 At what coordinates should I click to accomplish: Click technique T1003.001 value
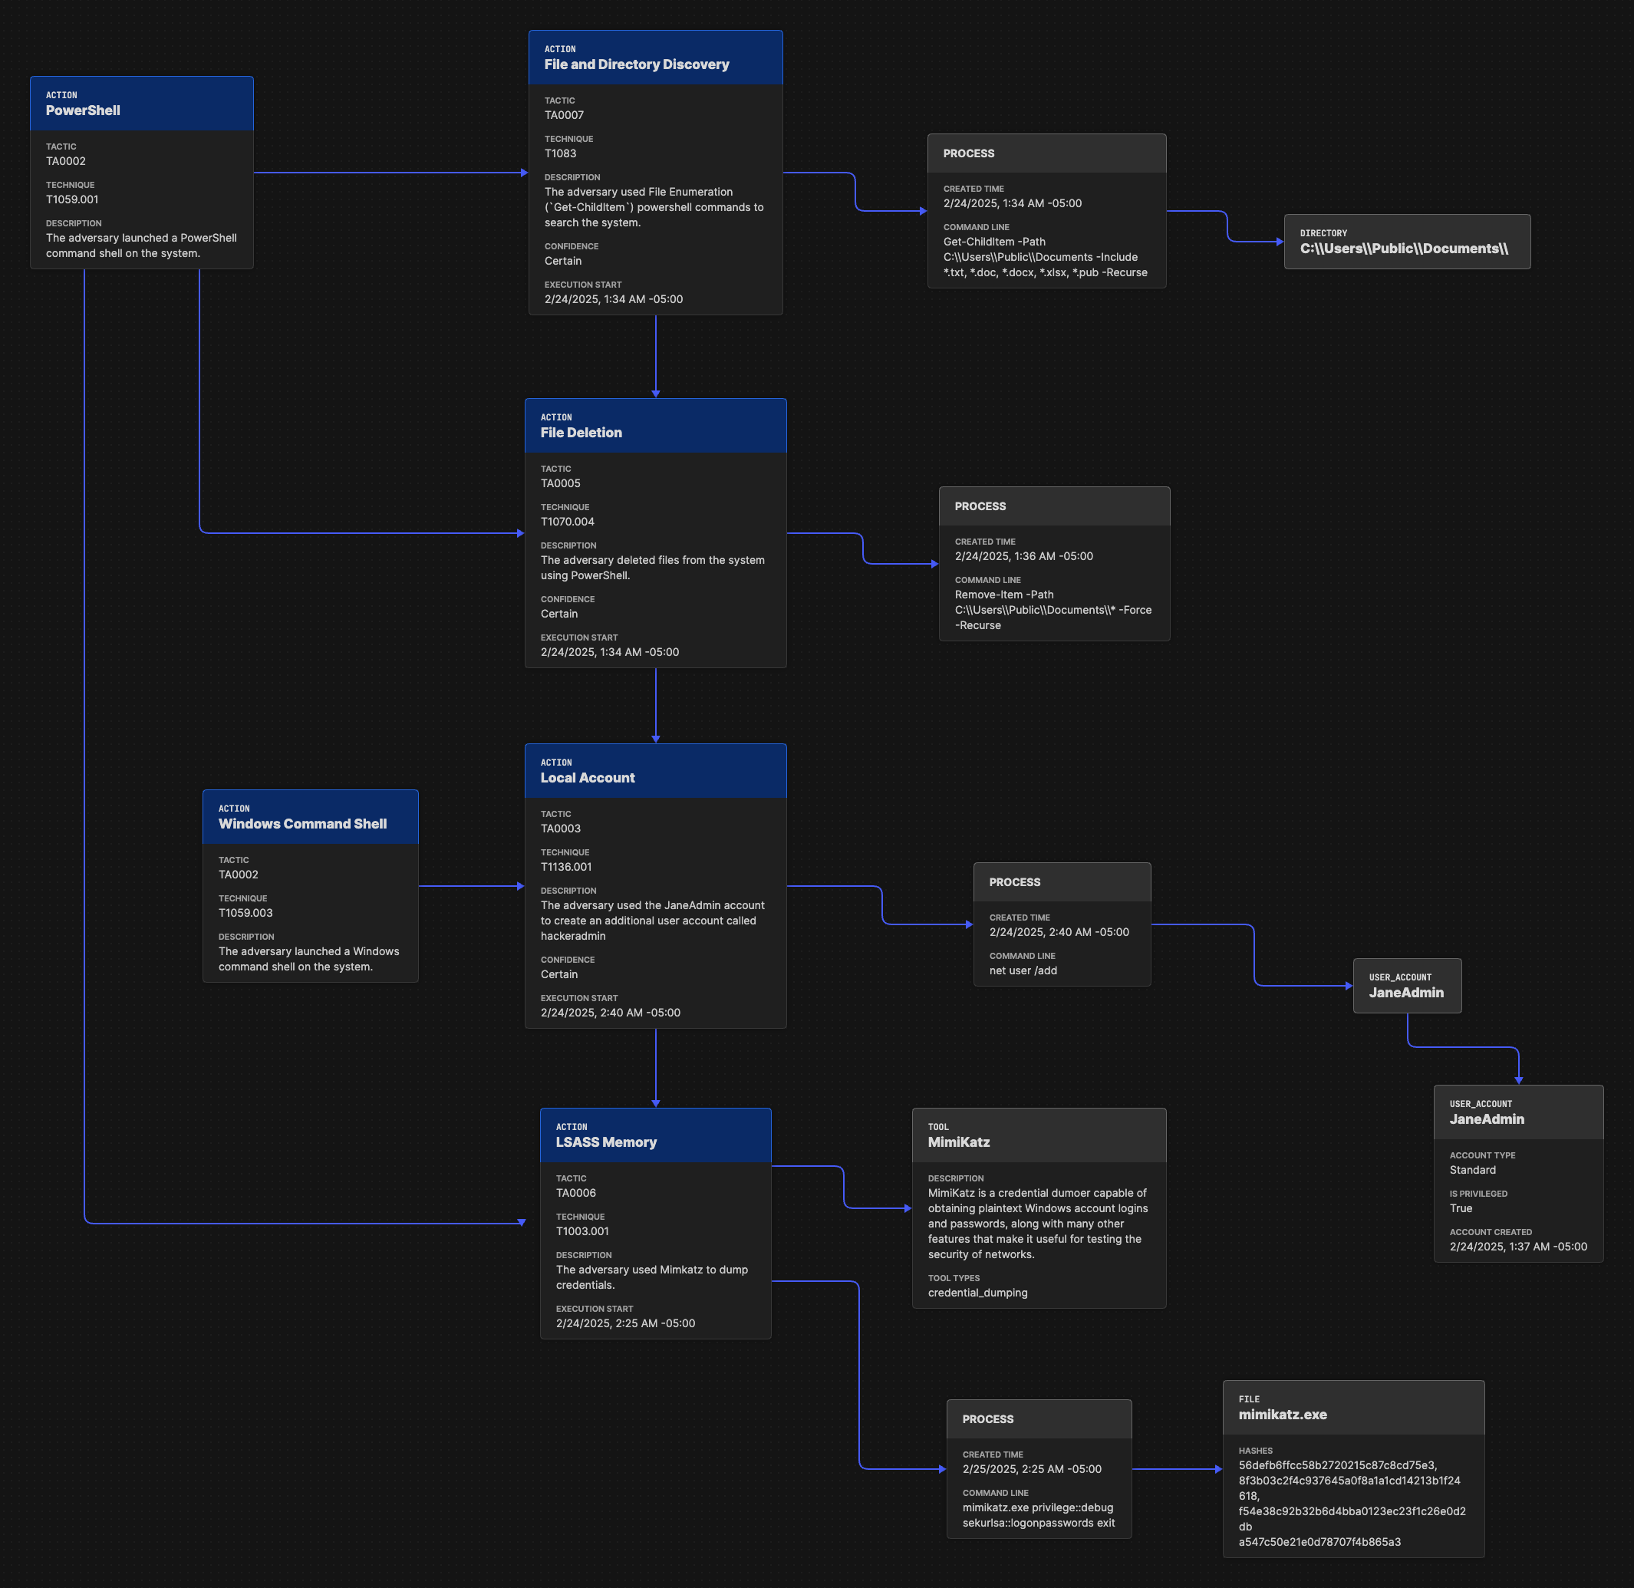coord(583,1232)
